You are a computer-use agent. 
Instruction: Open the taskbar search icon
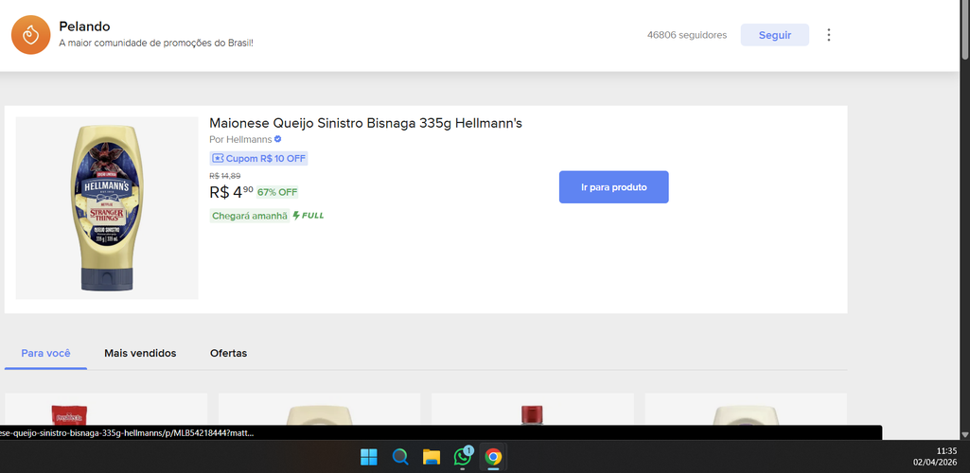400,457
